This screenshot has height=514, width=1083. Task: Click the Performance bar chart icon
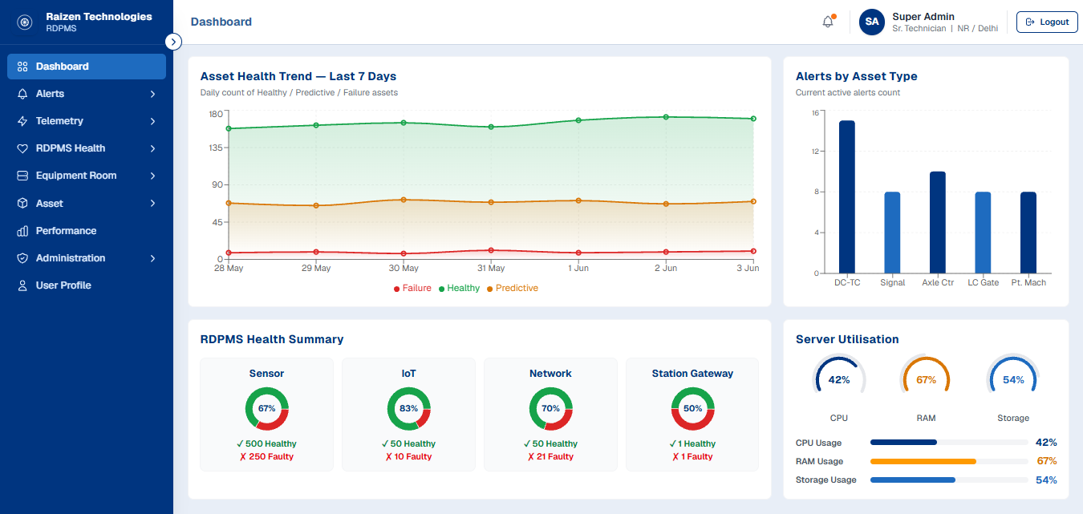pos(22,231)
